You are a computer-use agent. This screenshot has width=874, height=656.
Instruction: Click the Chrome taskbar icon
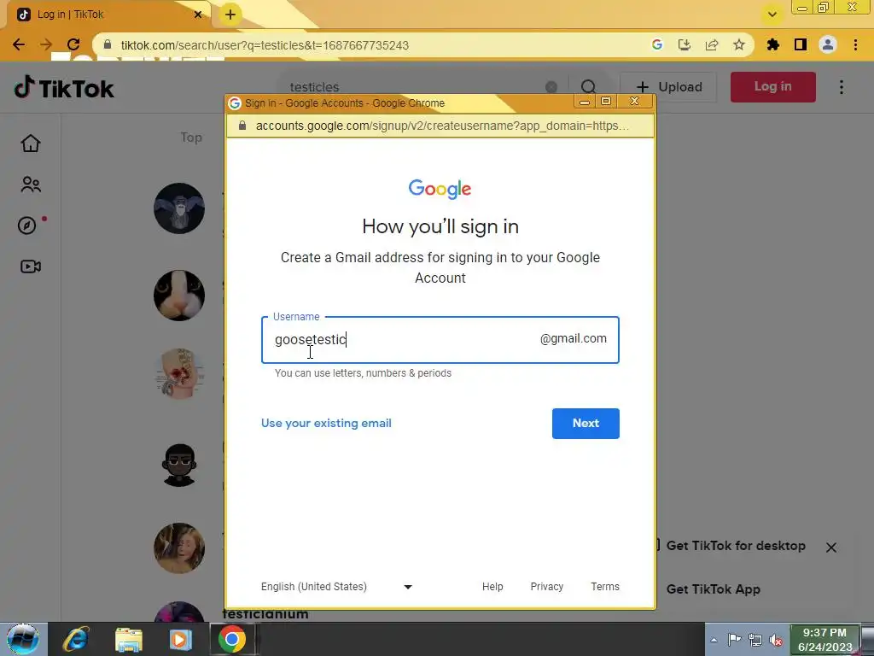[x=232, y=639]
